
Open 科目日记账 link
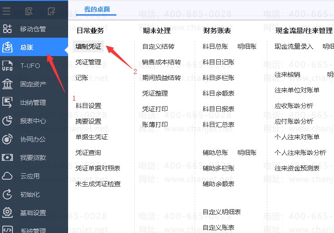click(x=219, y=62)
